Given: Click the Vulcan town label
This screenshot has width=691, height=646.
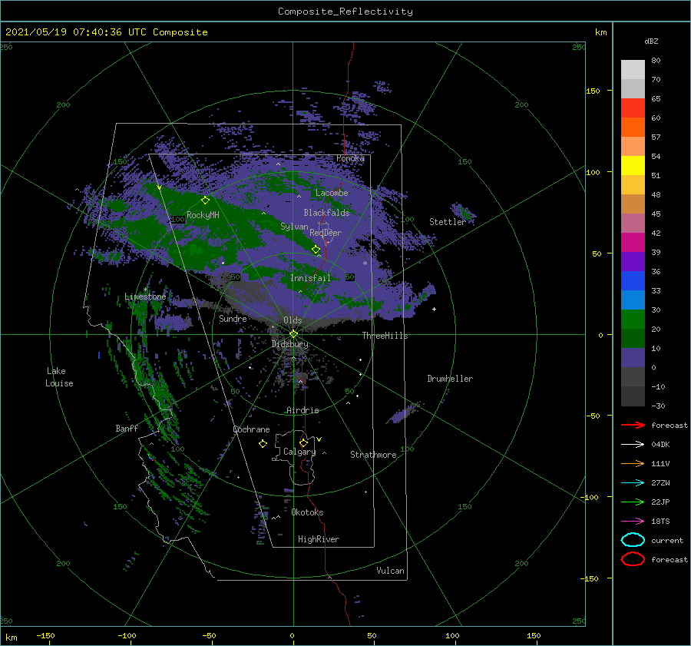Looking at the screenshot, I should tap(390, 571).
